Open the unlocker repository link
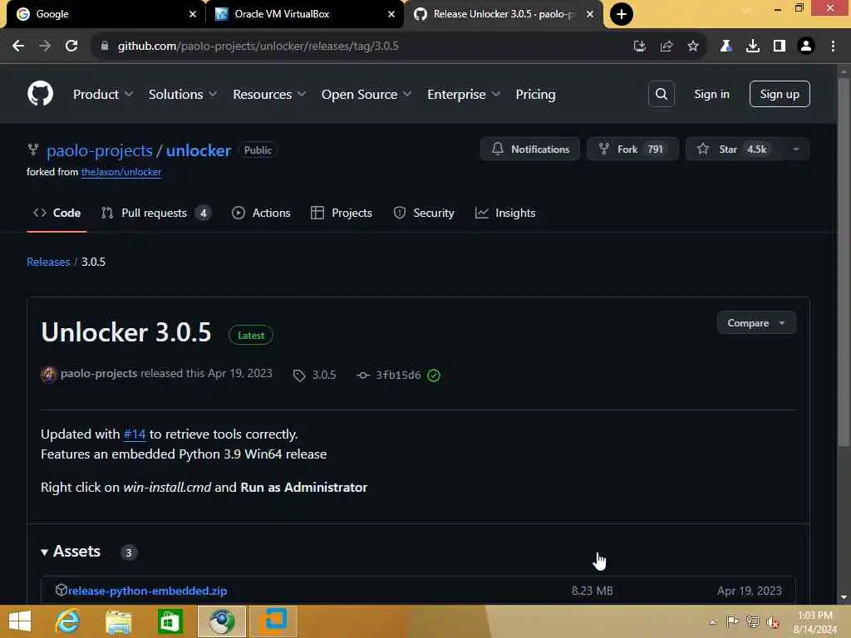 click(x=198, y=150)
